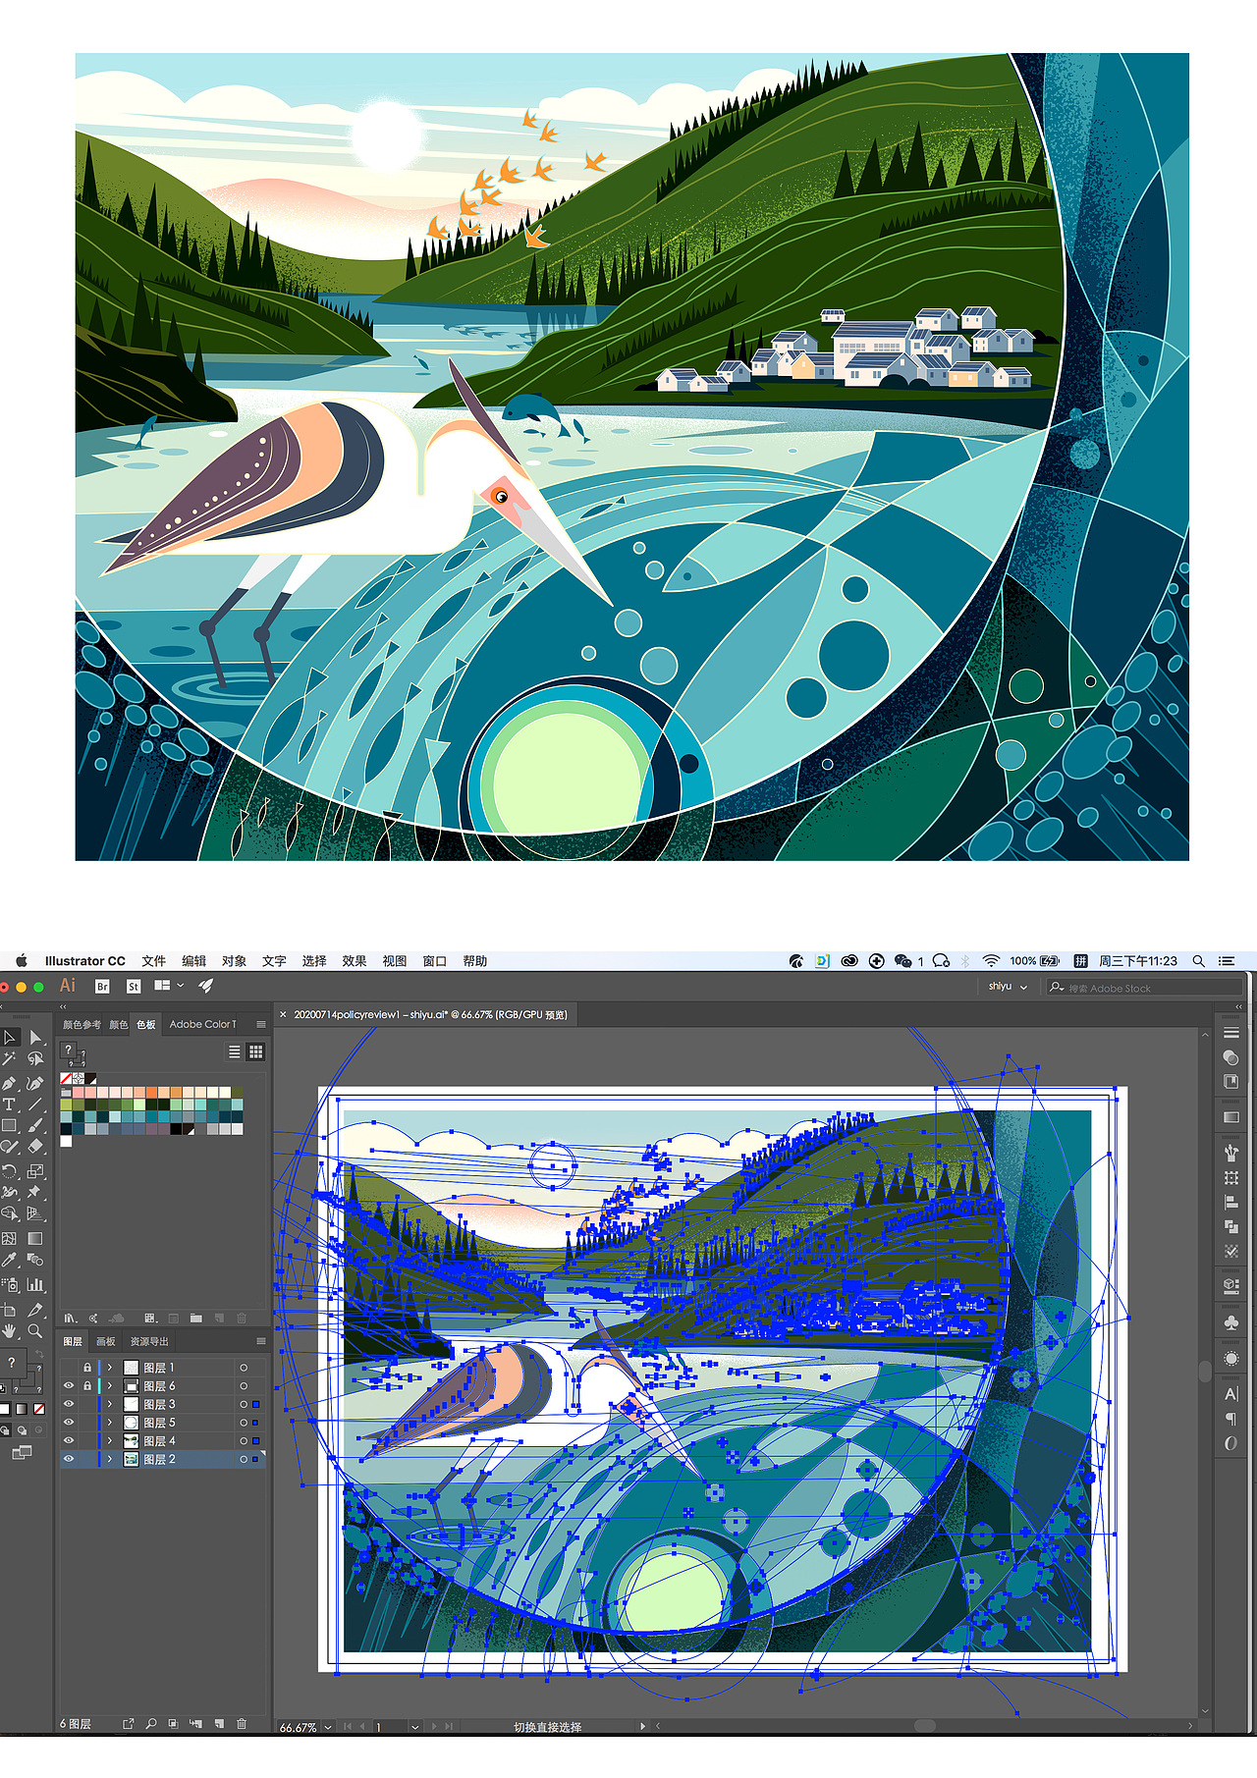Open the shiyu workspace dropdown
This screenshot has width=1257, height=1778.
click(x=1009, y=987)
